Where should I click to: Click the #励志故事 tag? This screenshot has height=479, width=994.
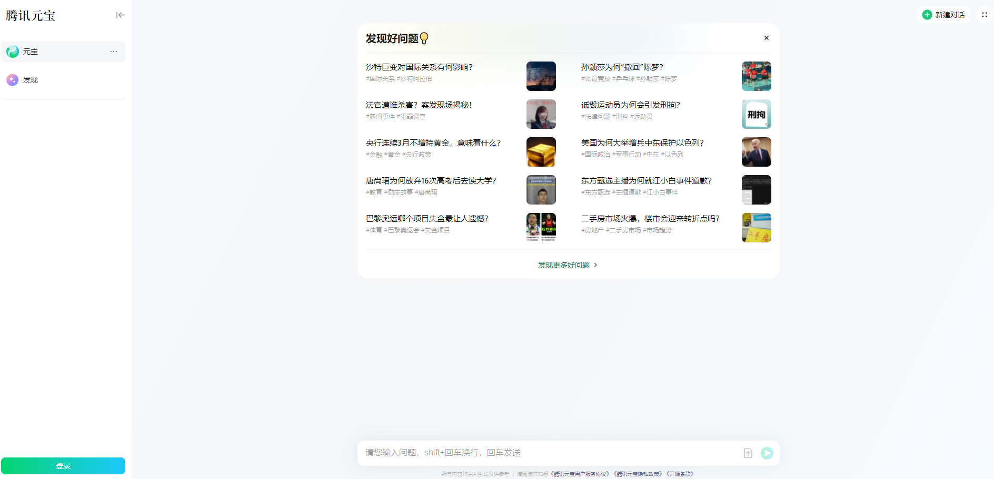click(399, 192)
